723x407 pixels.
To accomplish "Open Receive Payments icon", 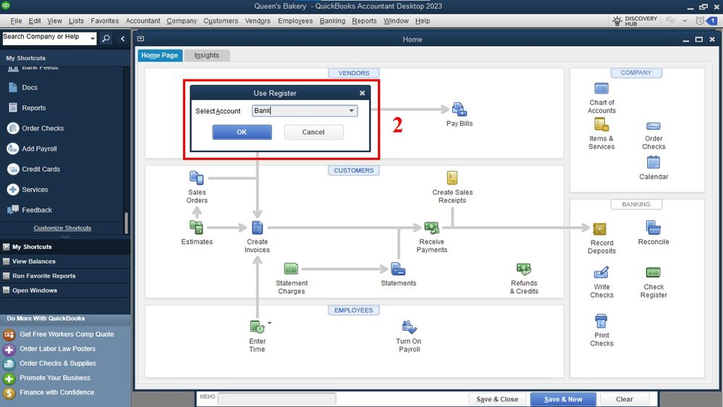I will pos(432,227).
